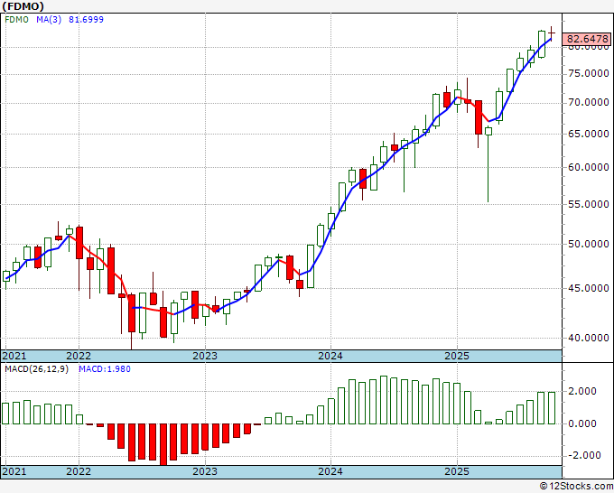Click the 2.000 MACD axis label

[581, 391]
